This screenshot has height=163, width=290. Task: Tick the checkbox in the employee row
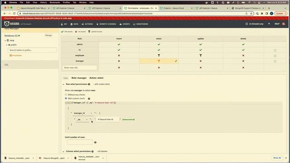pos(275,56)
